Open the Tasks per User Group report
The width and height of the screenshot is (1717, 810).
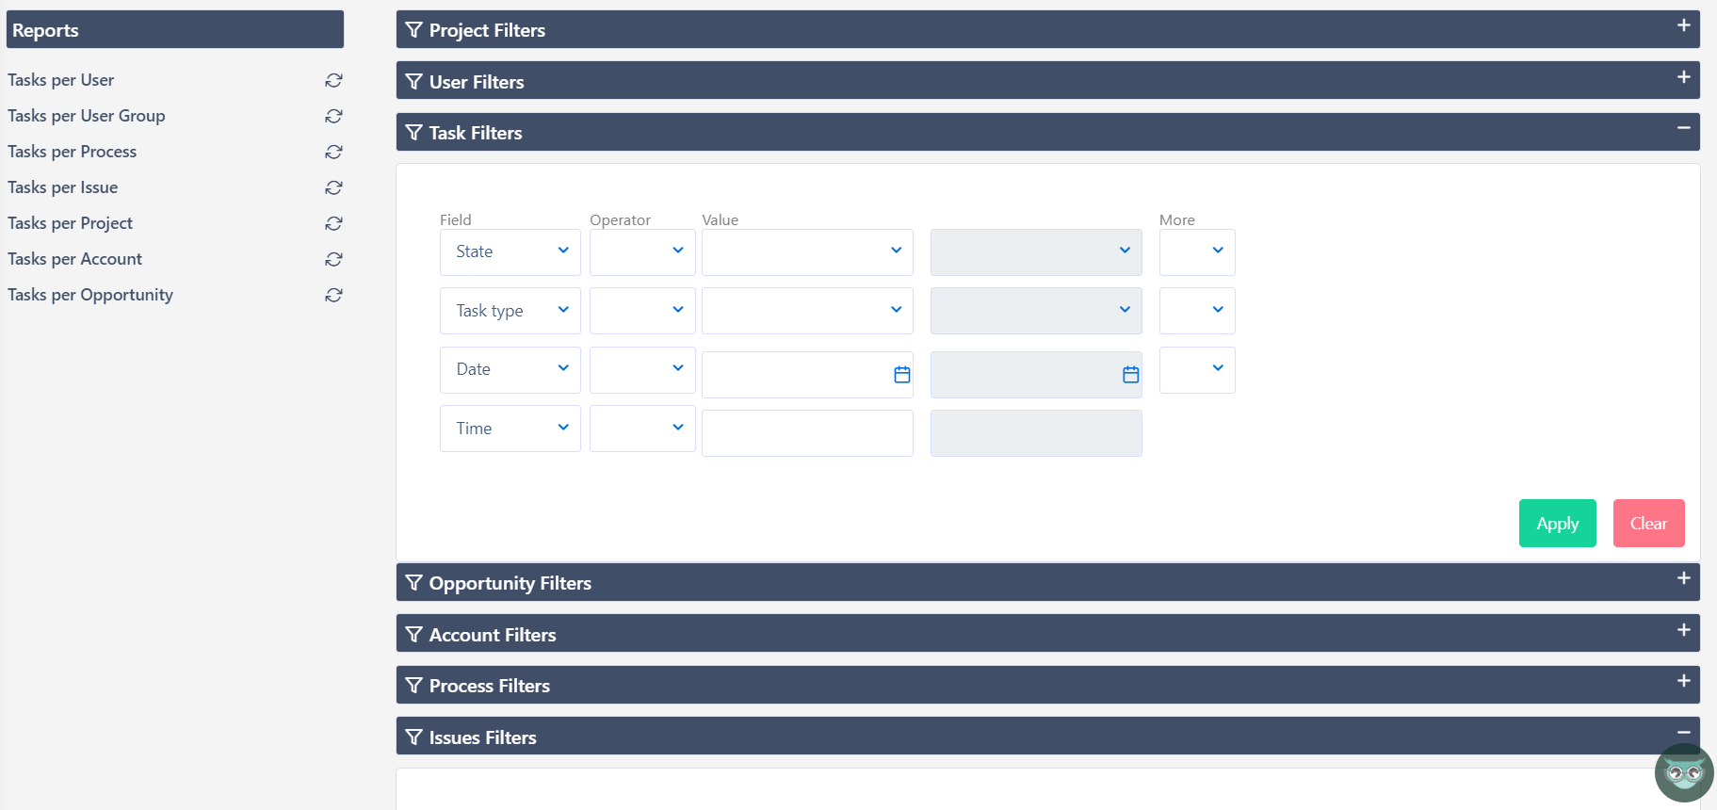pos(87,116)
